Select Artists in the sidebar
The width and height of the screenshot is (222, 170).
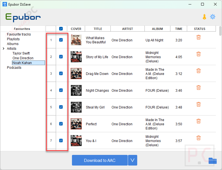point(12,49)
